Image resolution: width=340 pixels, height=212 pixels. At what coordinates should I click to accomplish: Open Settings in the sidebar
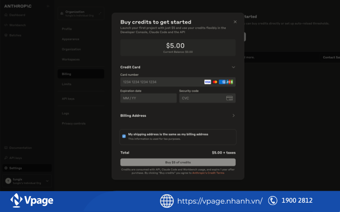27,168
